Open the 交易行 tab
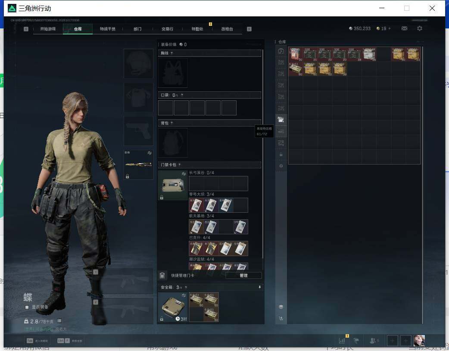The image size is (449, 351). tap(167, 29)
